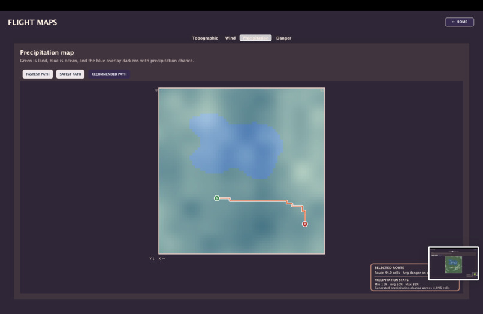Image resolution: width=483 pixels, height=314 pixels.
Task: Choose the Fastest Path option
Action: pos(38,74)
